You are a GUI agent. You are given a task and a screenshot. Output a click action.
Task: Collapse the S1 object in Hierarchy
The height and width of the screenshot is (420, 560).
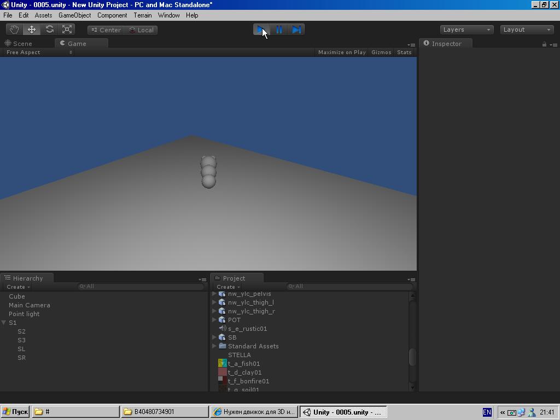coord(4,323)
